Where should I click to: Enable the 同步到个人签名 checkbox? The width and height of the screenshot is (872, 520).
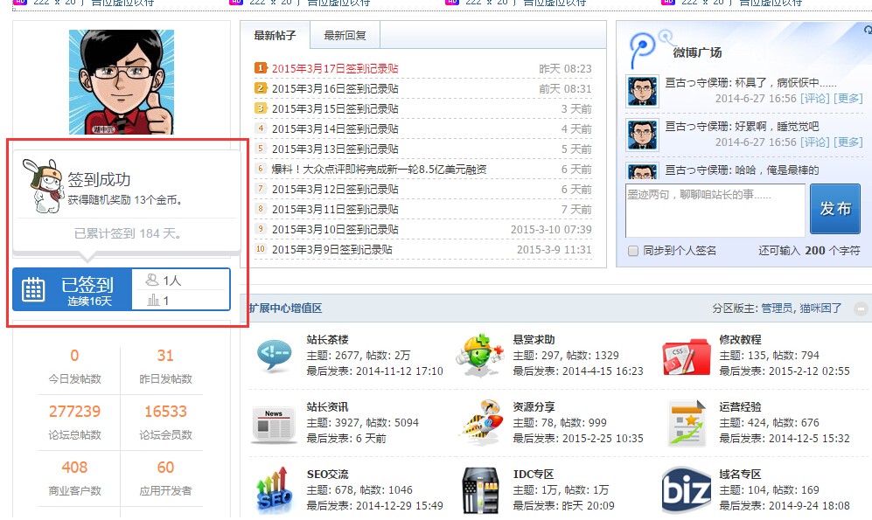click(x=631, y=249)
